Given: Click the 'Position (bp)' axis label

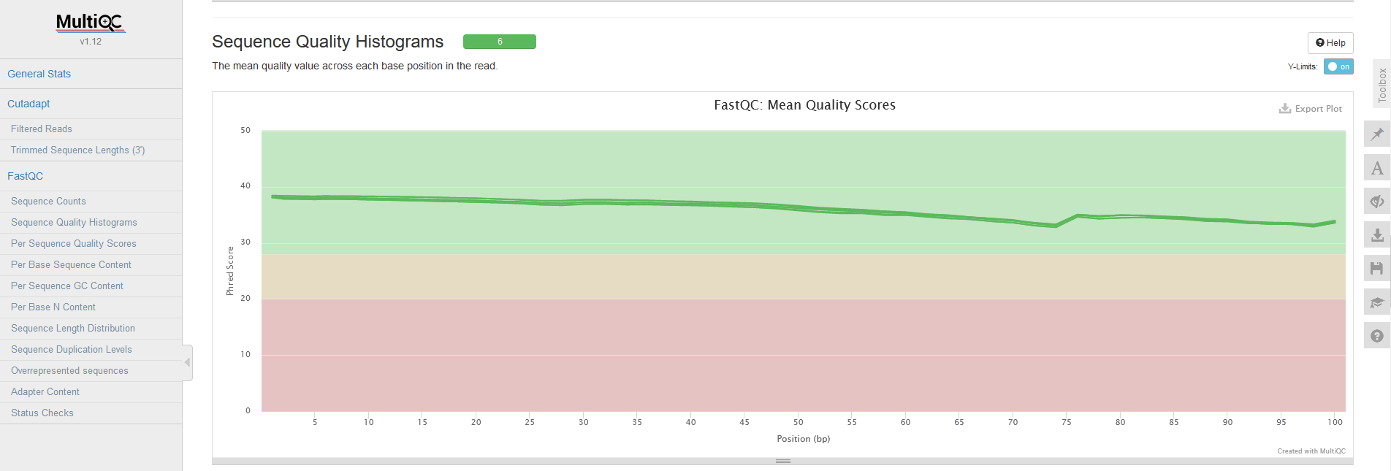Looking at the screenshot, I should [803, 439].
